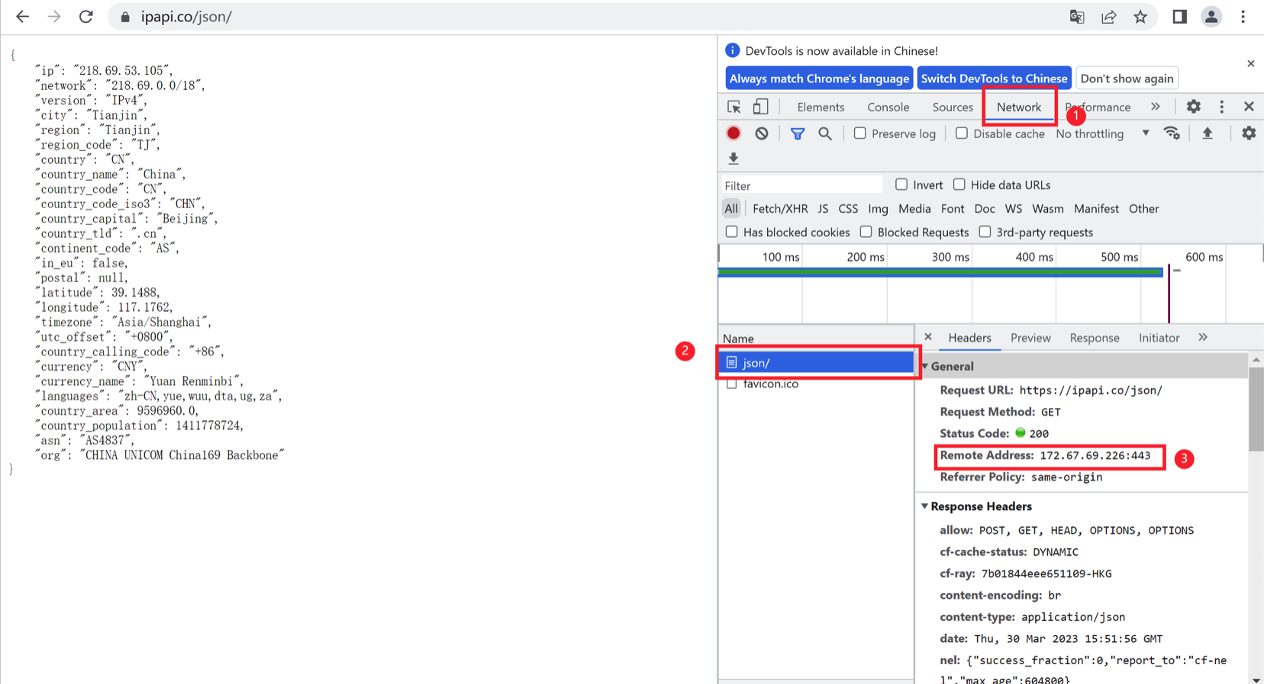Show more DevTools tabs chevron
Image resolution: width=1264 pixels, height=684 pixels.
[1156, 107]
